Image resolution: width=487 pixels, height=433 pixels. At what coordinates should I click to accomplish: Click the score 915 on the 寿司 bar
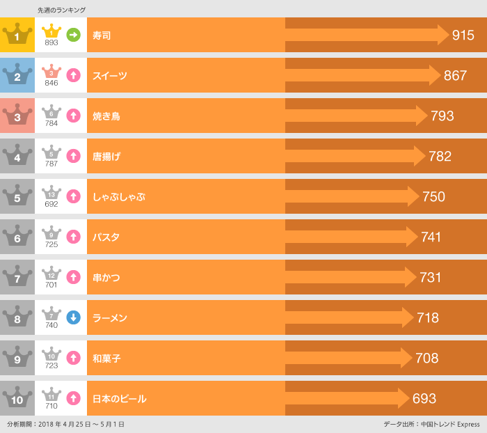coord(463,35)
